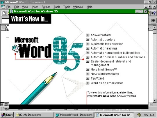Image resolution: width=157 pixels, height=118 pixels.
Task: Switch to C:\My Documents taskbar button
Action: tap(34, 115)
